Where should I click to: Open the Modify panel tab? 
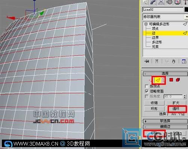click(x=153, y=2)
